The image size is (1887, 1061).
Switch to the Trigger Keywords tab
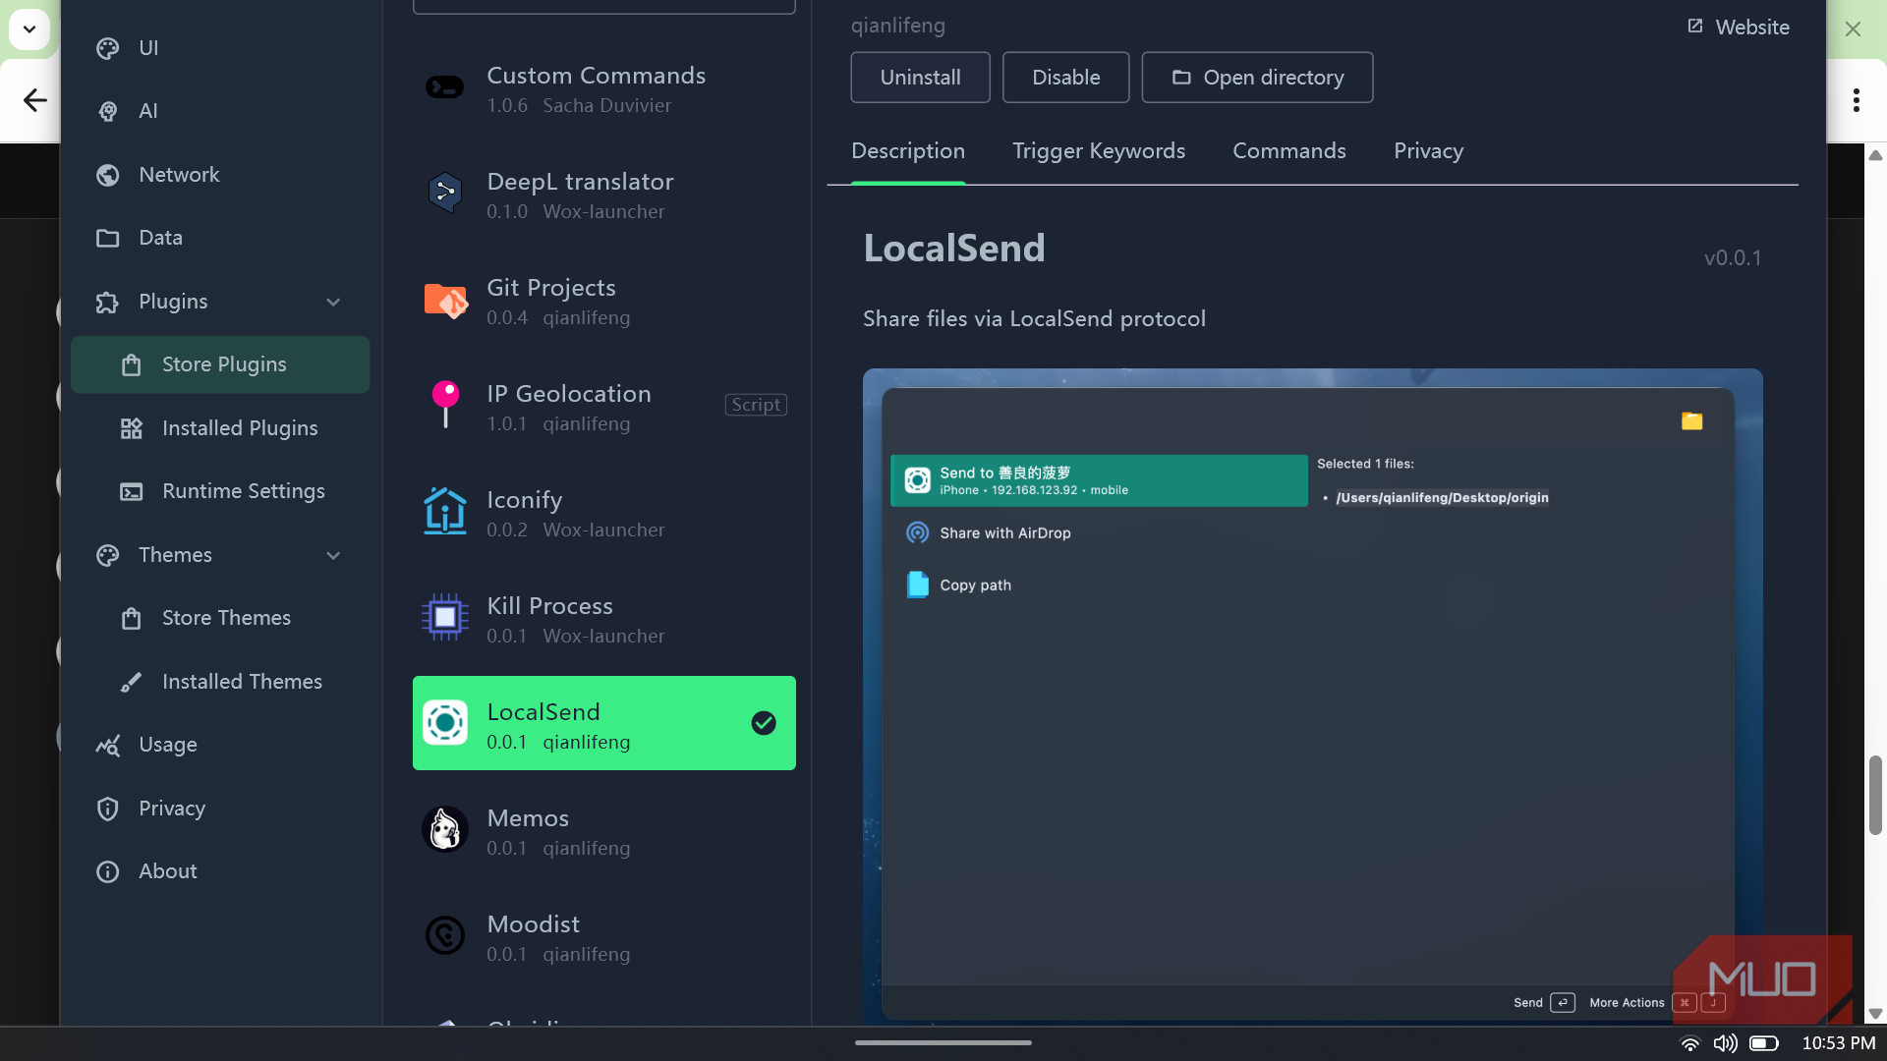(1099, 151)
